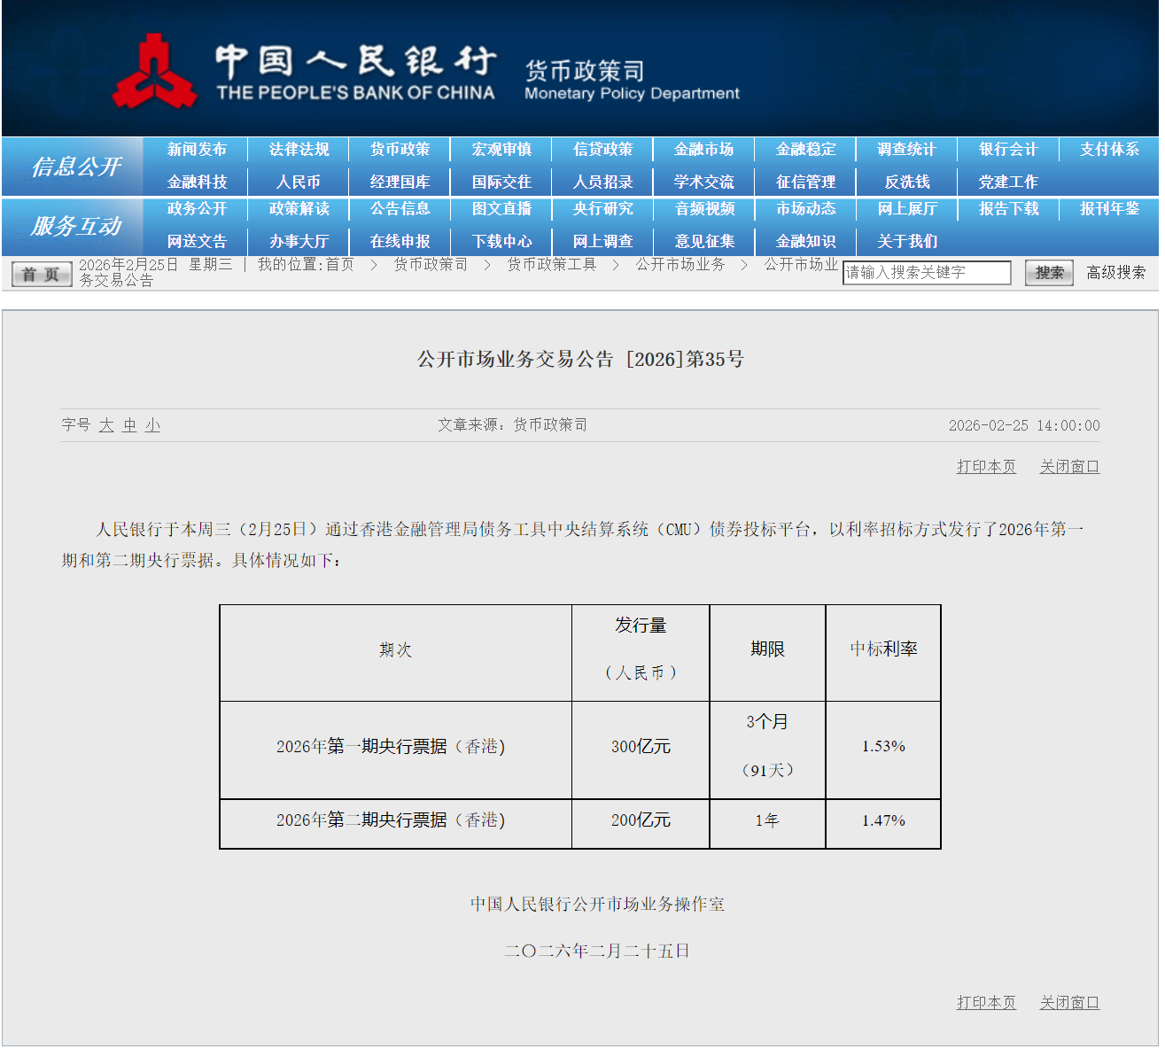Click top 关闭窗口 close window link
The image size is (1165, 1049).
(x=1068, y=467)
